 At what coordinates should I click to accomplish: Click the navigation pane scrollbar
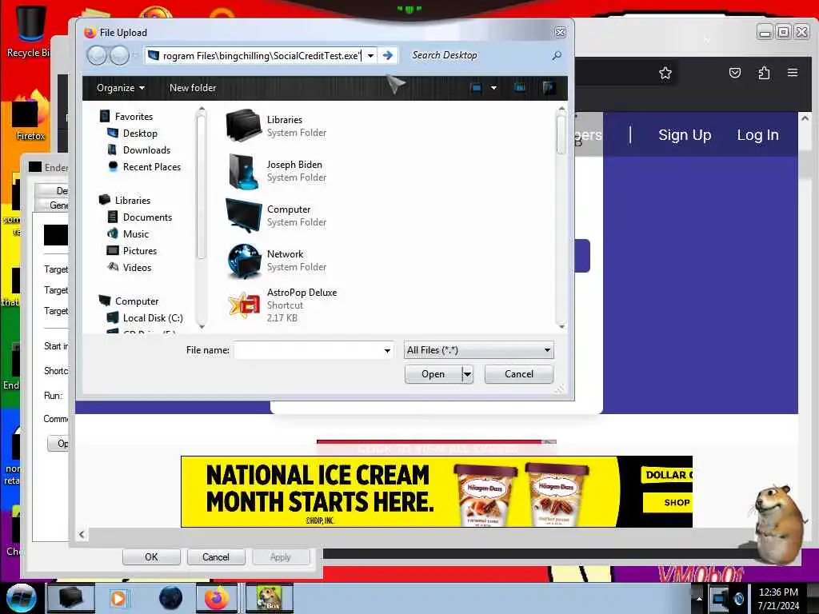(x=201, y=217)
